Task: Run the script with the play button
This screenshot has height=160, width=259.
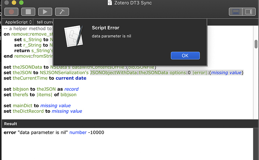Action: (x=45, y=12)
